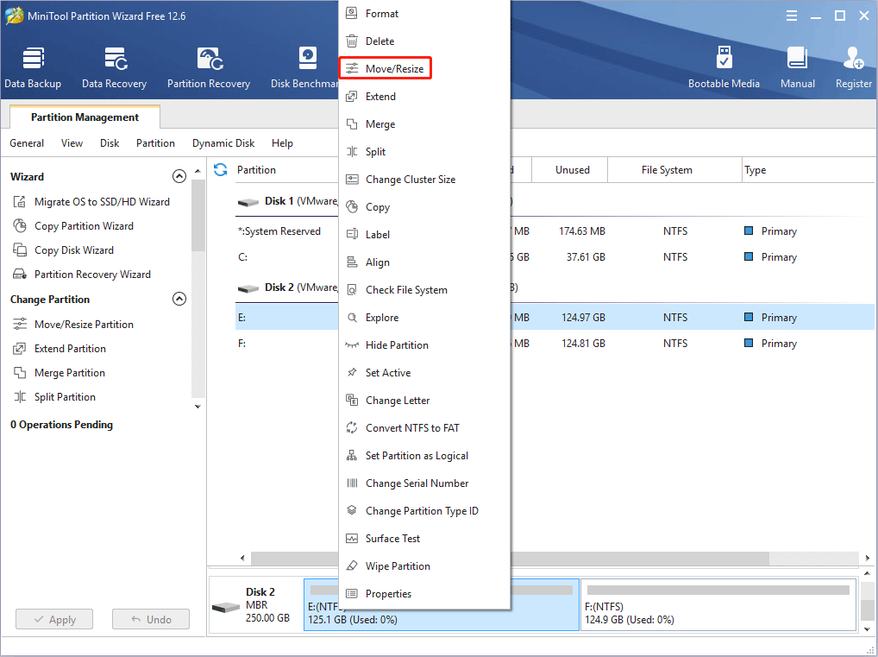Click Extend Partition in the sidebar
878x657 pixels.
coord(60,348)
